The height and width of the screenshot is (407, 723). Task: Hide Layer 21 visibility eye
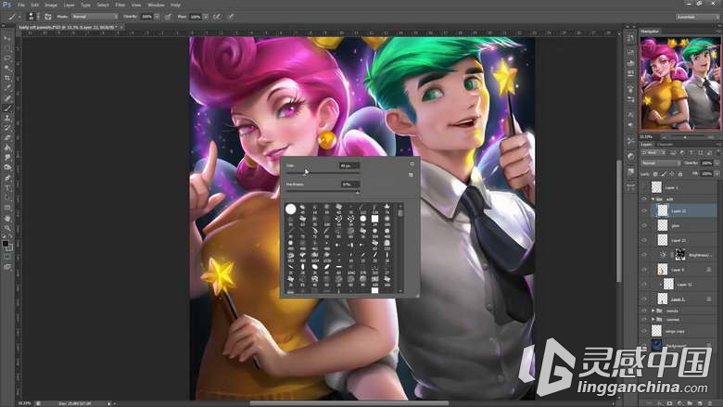(644, 240)
